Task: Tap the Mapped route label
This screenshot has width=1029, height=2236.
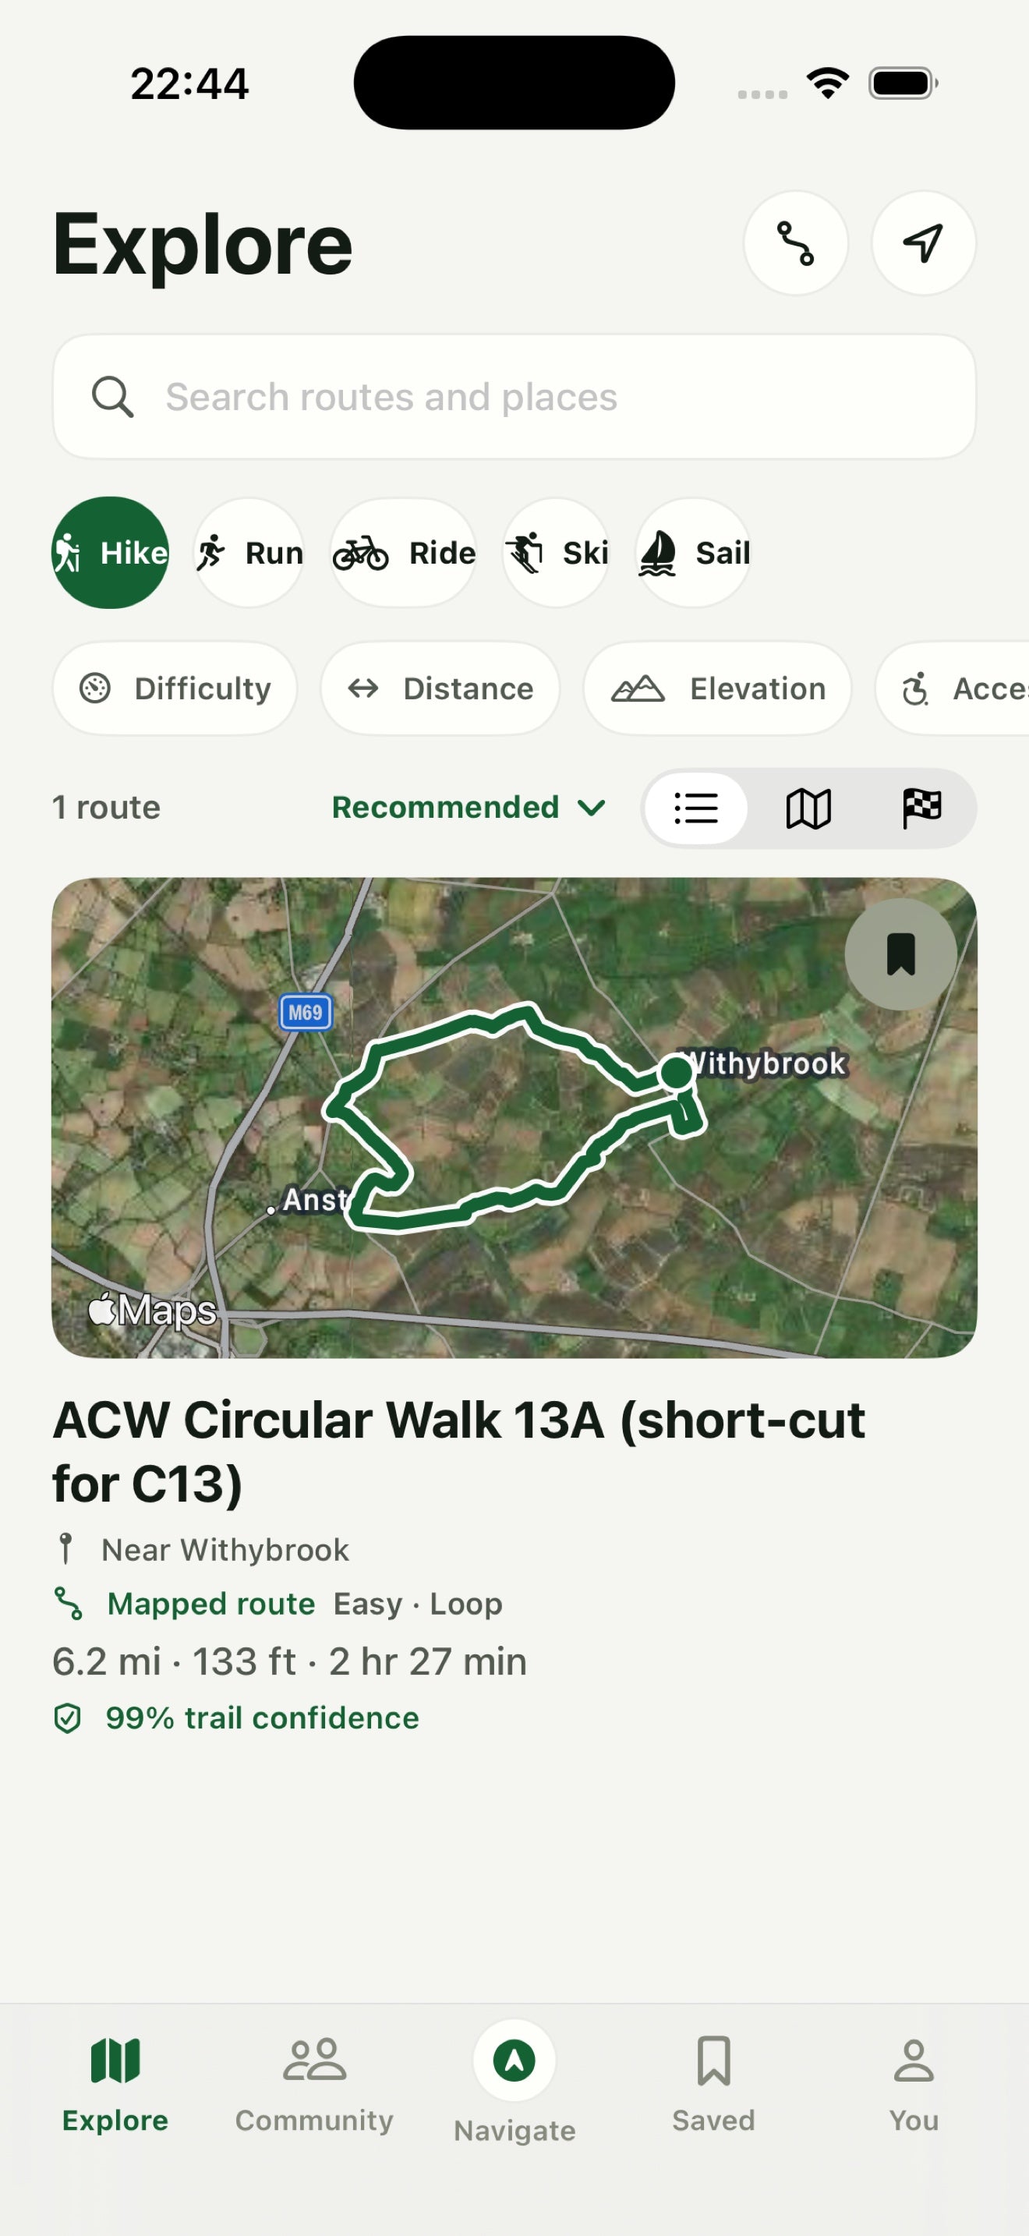Action: 210,1603
